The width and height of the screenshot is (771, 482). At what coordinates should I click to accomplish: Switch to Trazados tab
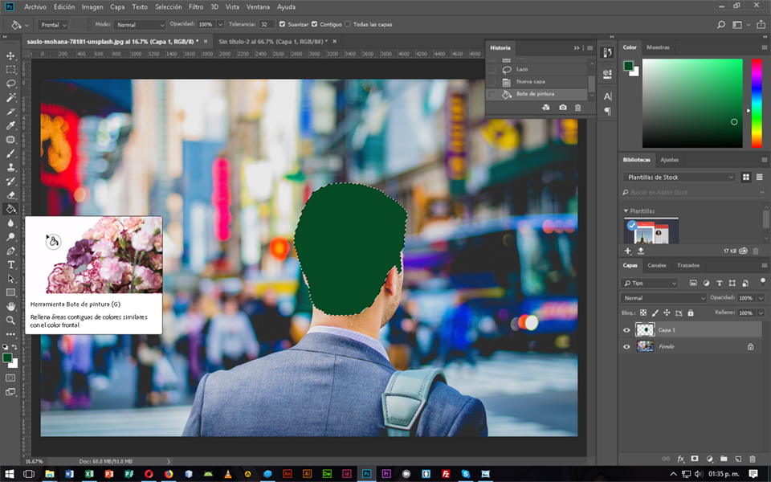pyautogui.click(x=688, y=266)
